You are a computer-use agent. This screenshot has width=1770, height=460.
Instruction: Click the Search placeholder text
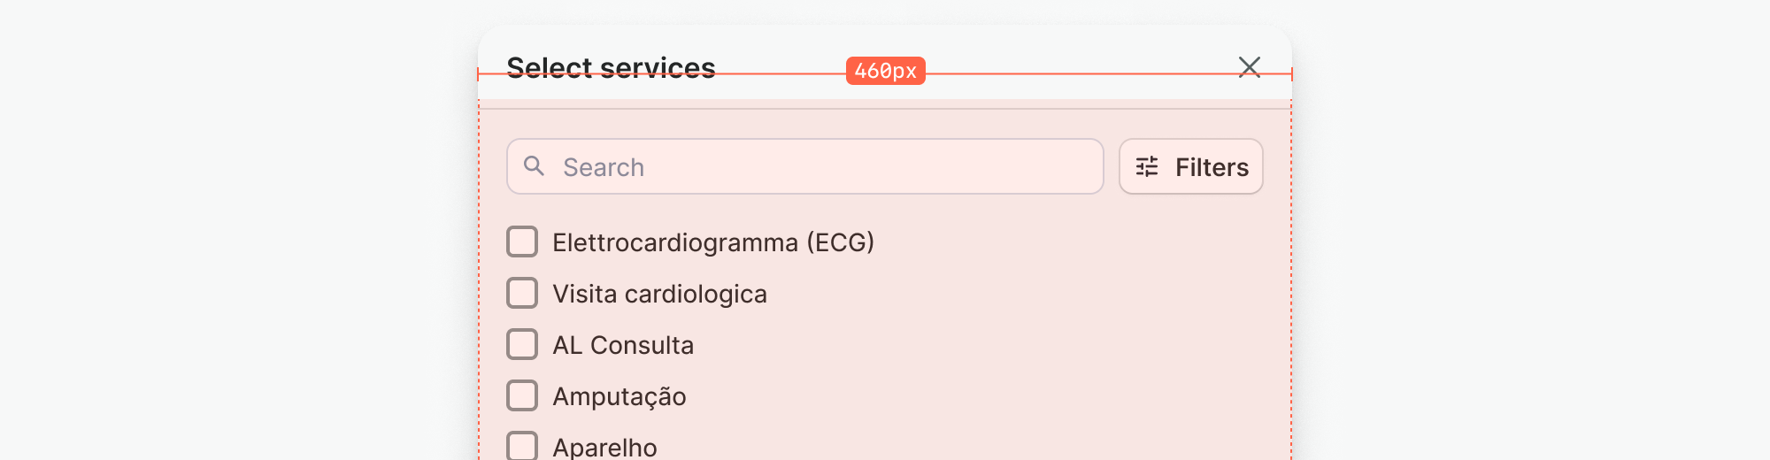click(604, 167)
